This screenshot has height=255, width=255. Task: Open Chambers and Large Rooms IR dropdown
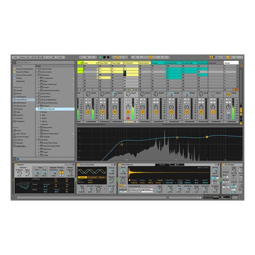coord(141,189)
